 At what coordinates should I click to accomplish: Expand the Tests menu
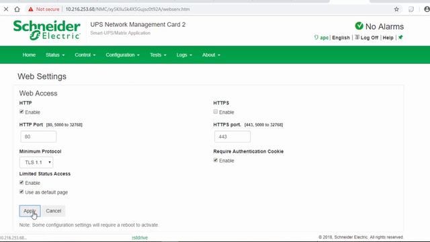(x=158, y=55)
